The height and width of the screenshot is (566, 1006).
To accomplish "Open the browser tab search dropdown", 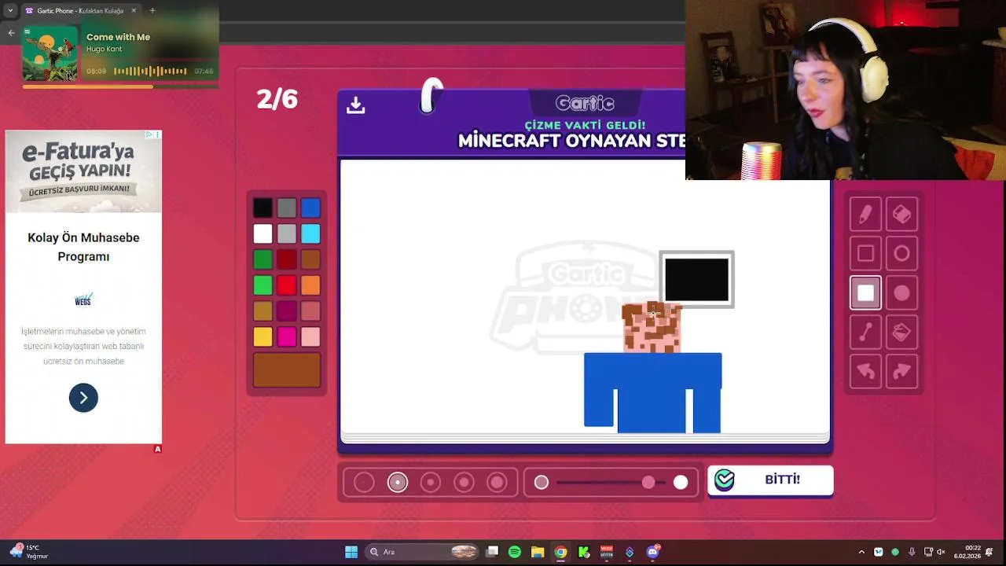I will (x=10, y=10).
